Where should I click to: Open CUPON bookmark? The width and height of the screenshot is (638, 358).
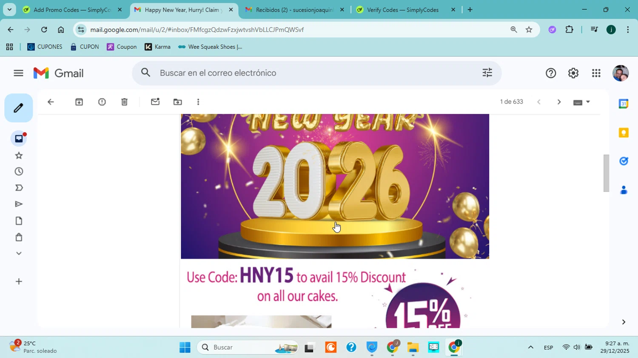tap(85, 47)
